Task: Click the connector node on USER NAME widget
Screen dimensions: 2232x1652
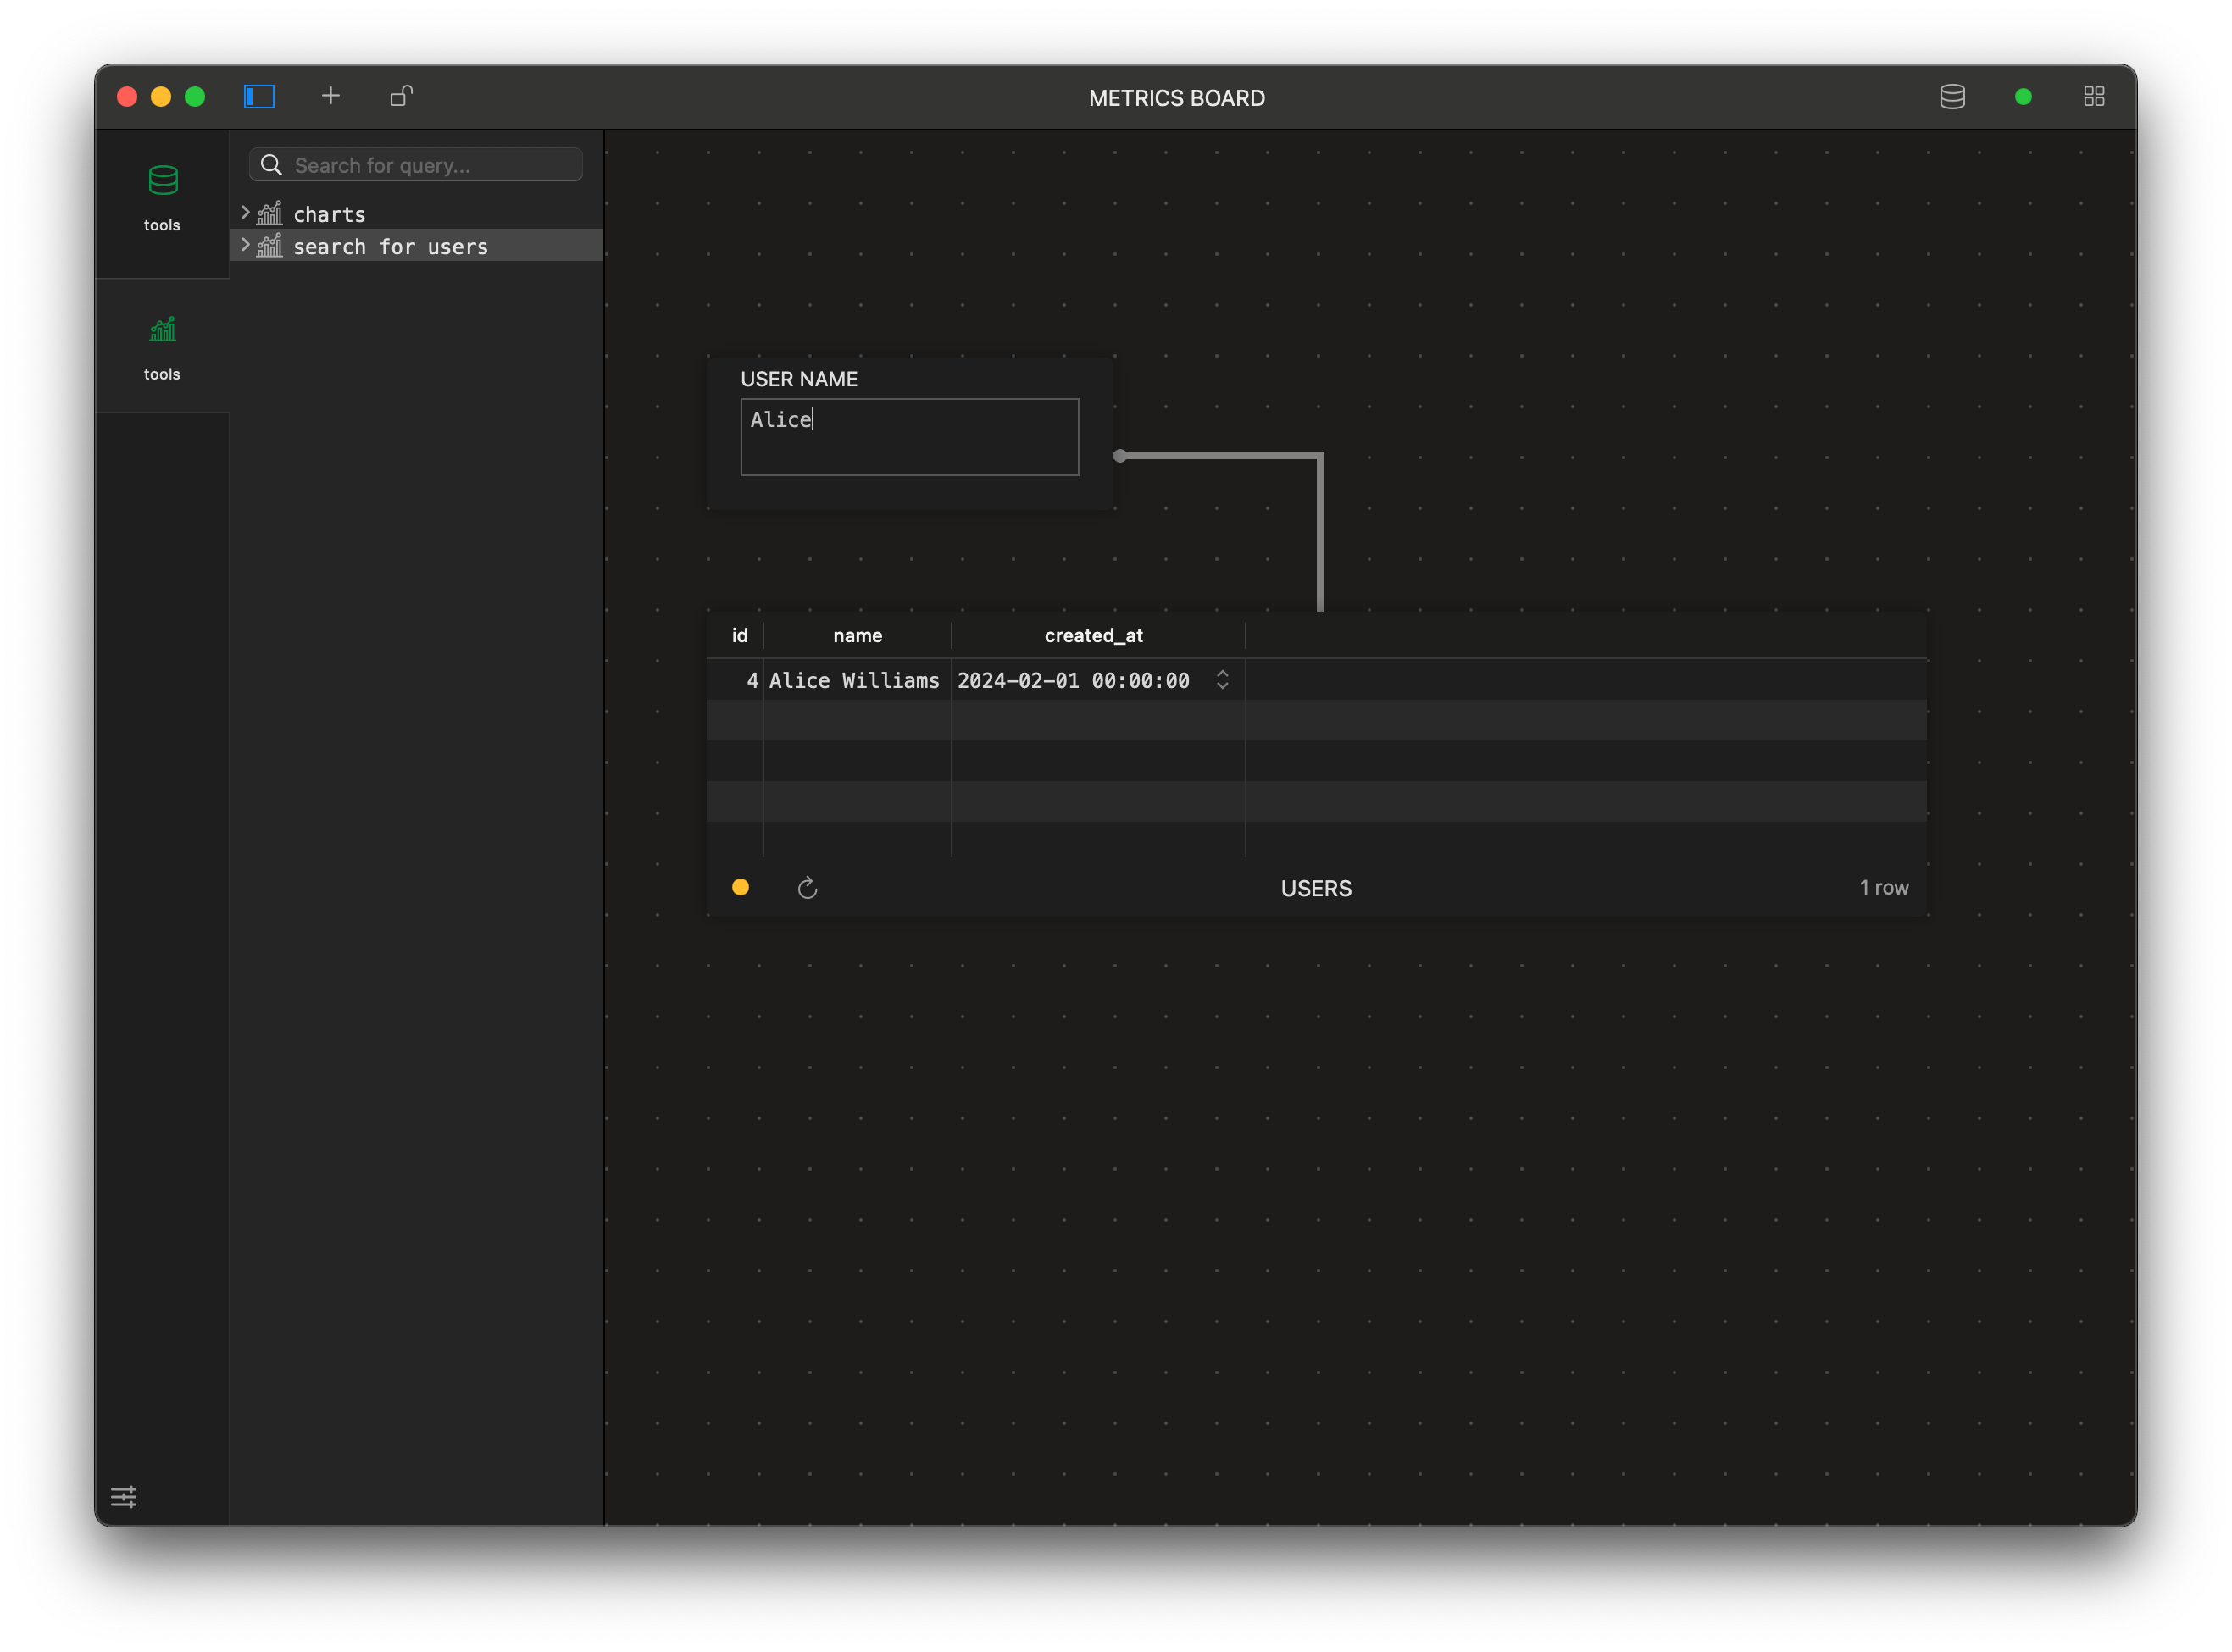Action: [1120, 456]
